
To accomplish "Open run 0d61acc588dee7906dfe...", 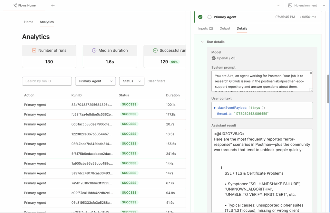I will [92, 124].
